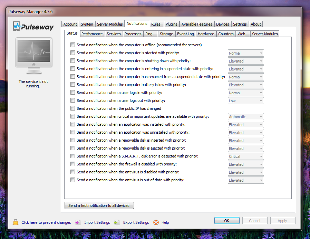Enable notification when computer is offline
The width and height of the screenshot is (310, 239).
(73, 45)
